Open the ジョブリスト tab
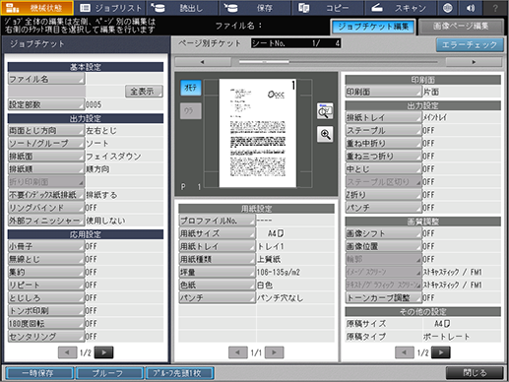 [111, 8]
